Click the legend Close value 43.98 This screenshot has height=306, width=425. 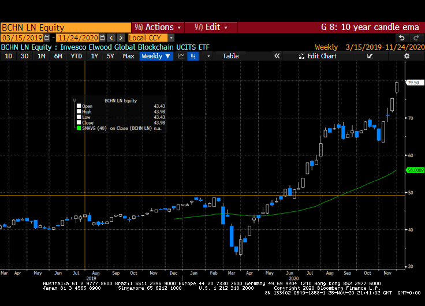(x=159, y=123)
